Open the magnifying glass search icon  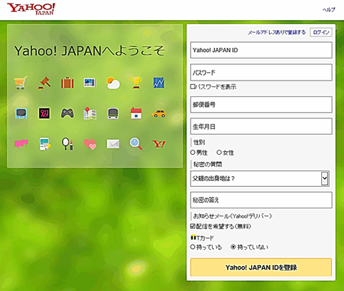pos(136,144)
